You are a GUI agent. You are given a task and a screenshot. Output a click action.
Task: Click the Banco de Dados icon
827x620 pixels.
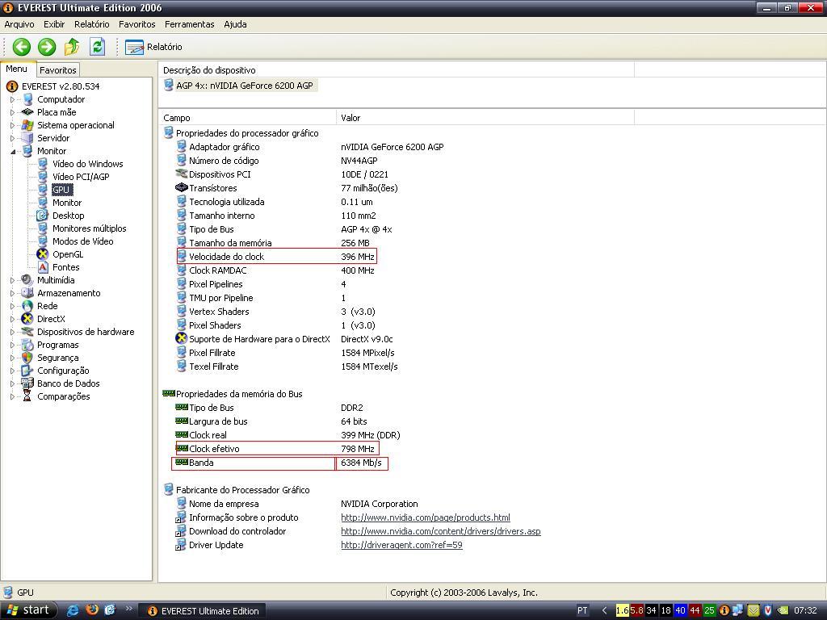(27, 383)
